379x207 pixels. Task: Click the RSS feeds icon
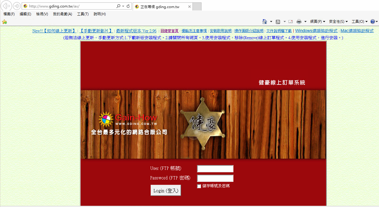278,22
